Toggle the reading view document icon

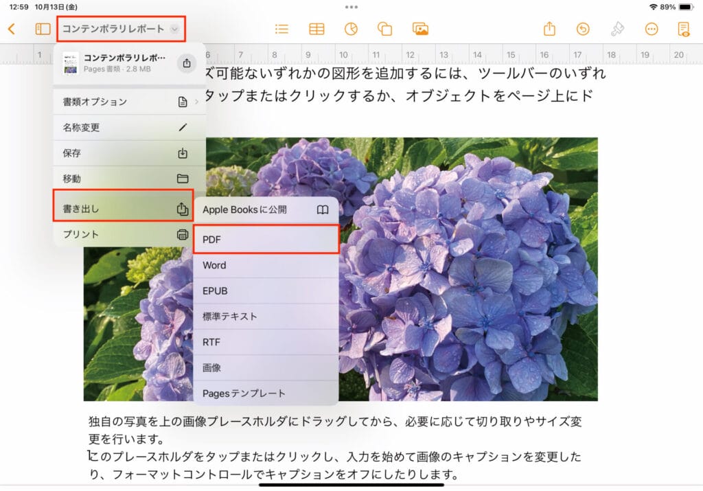click(683, 29)
